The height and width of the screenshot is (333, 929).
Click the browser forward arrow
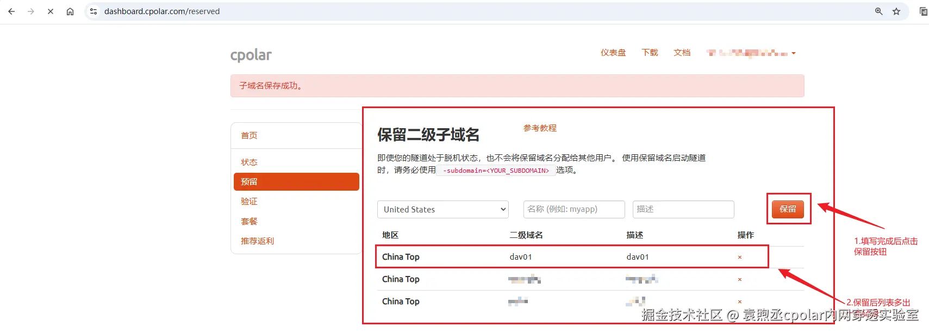point(31,11)
